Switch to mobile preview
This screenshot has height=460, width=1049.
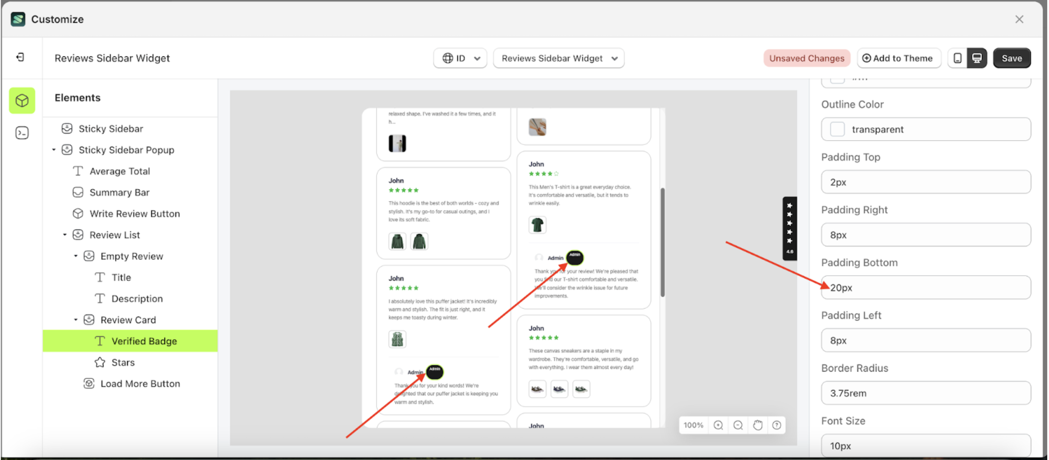[x=958, y=58]
